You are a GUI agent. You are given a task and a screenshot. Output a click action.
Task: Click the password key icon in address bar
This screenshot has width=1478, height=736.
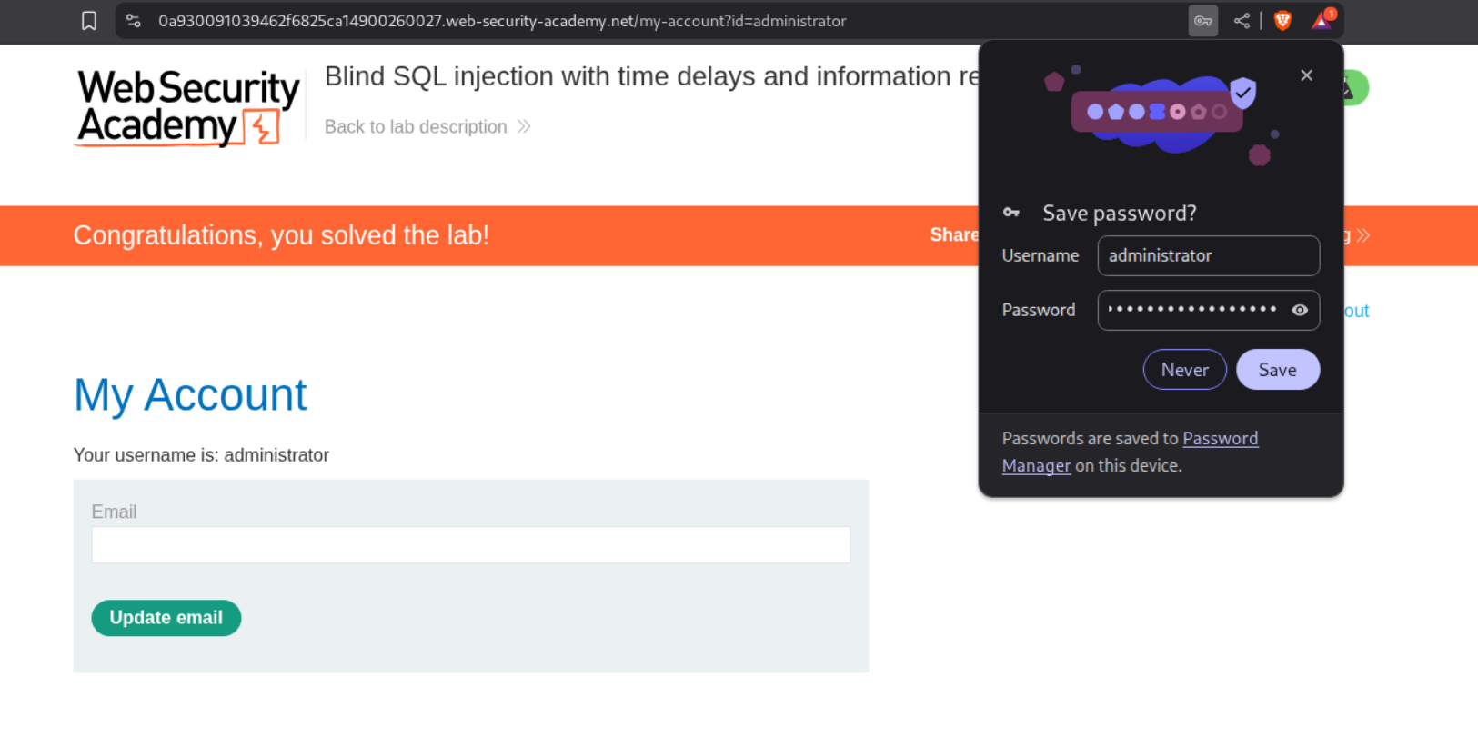click(1202, 21)
